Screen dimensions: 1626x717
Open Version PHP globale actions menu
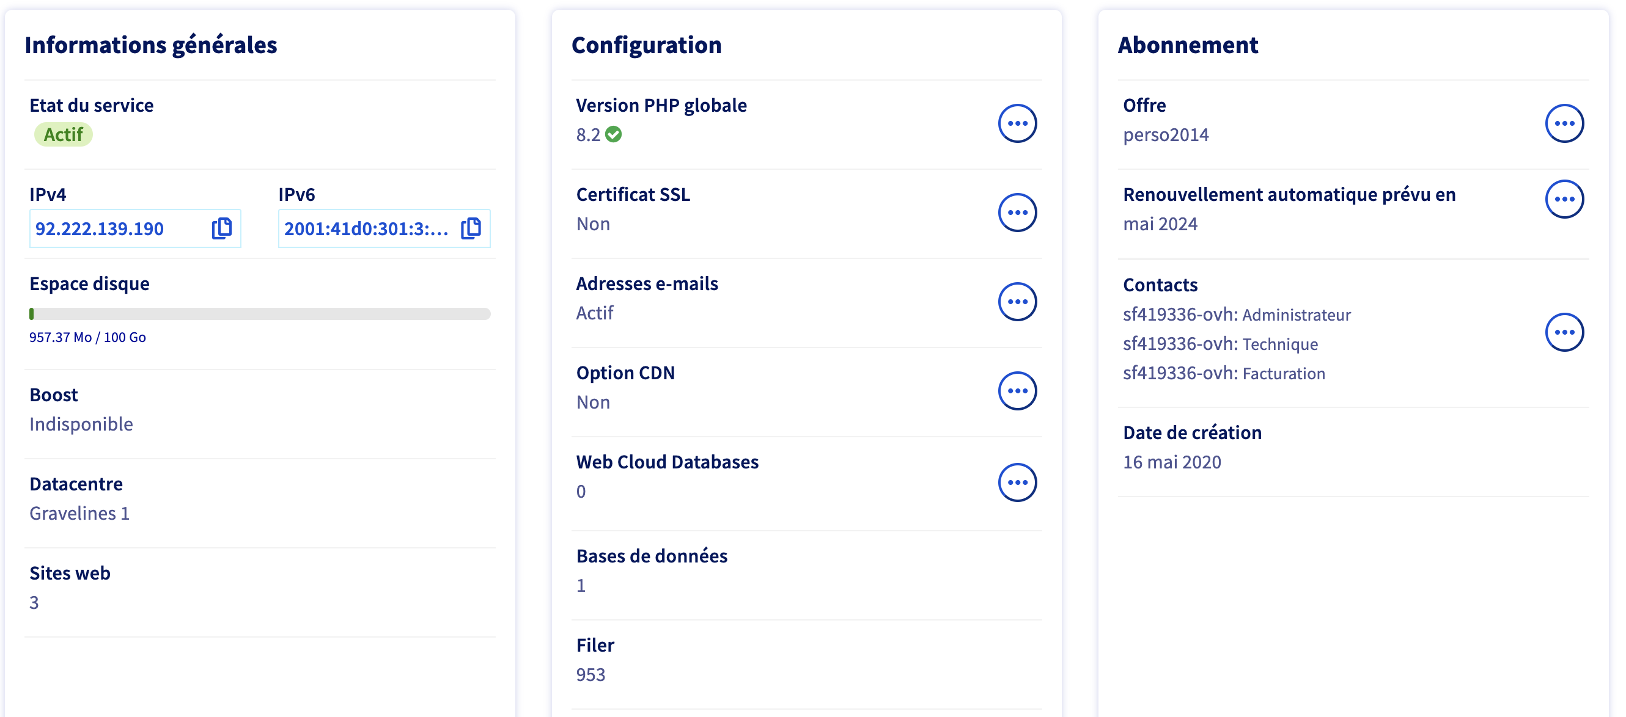(1017, 123)
